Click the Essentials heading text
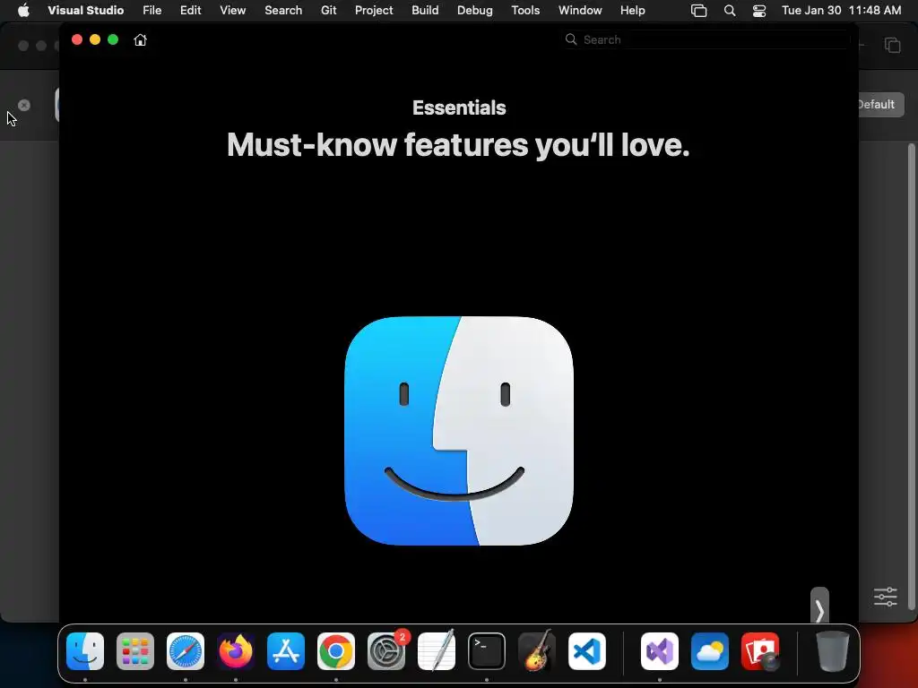918x688 pixels. [459, 107]
